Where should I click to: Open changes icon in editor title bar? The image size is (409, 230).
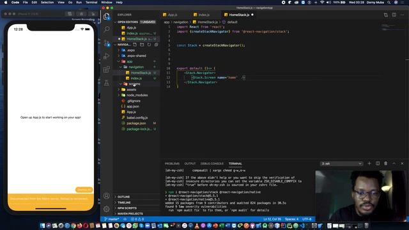pyautogui.click(x=386, y=15)
